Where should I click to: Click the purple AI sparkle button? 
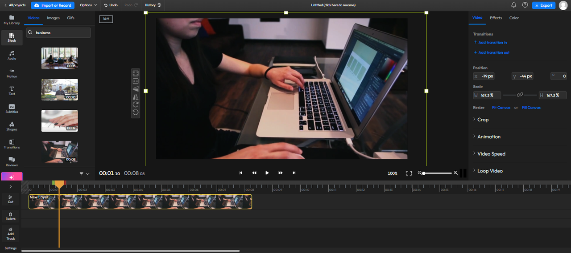click(x=12, y=177)
